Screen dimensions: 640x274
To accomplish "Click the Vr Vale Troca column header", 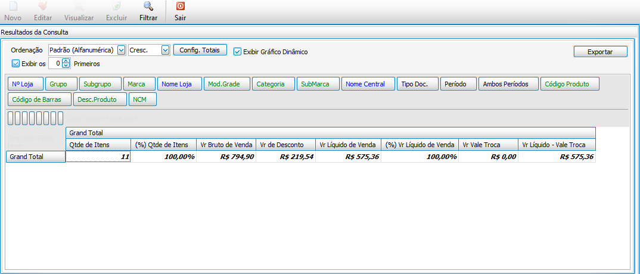I will (x=489, y=145).
